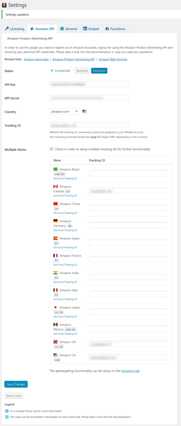Open the Amazon Associates link
Viewport: 181px width, 426px height.
tap(36, 59)
